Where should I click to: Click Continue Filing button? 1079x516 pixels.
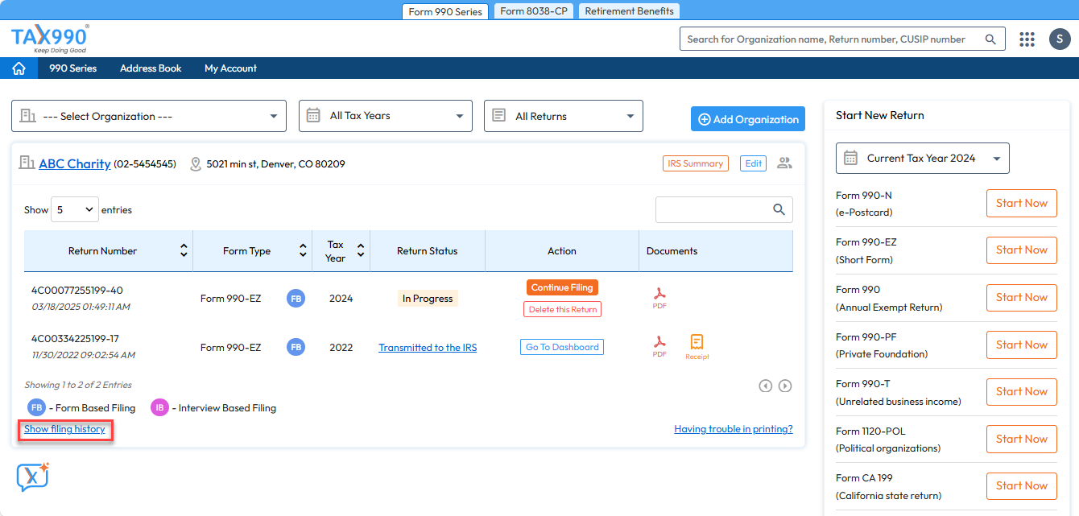point(563,287)
